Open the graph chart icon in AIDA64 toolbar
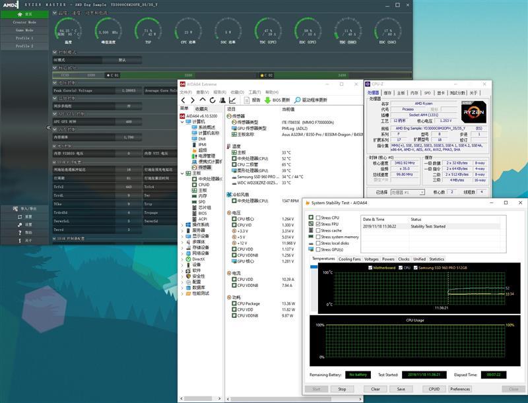This screenshot has height=403, width=528. [x=232, y=100]
